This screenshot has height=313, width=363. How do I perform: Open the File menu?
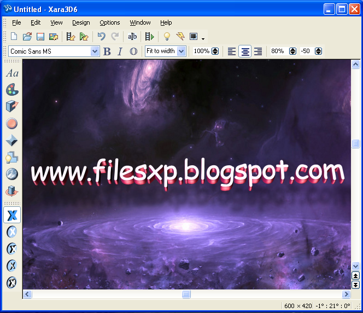click(16, 22)
